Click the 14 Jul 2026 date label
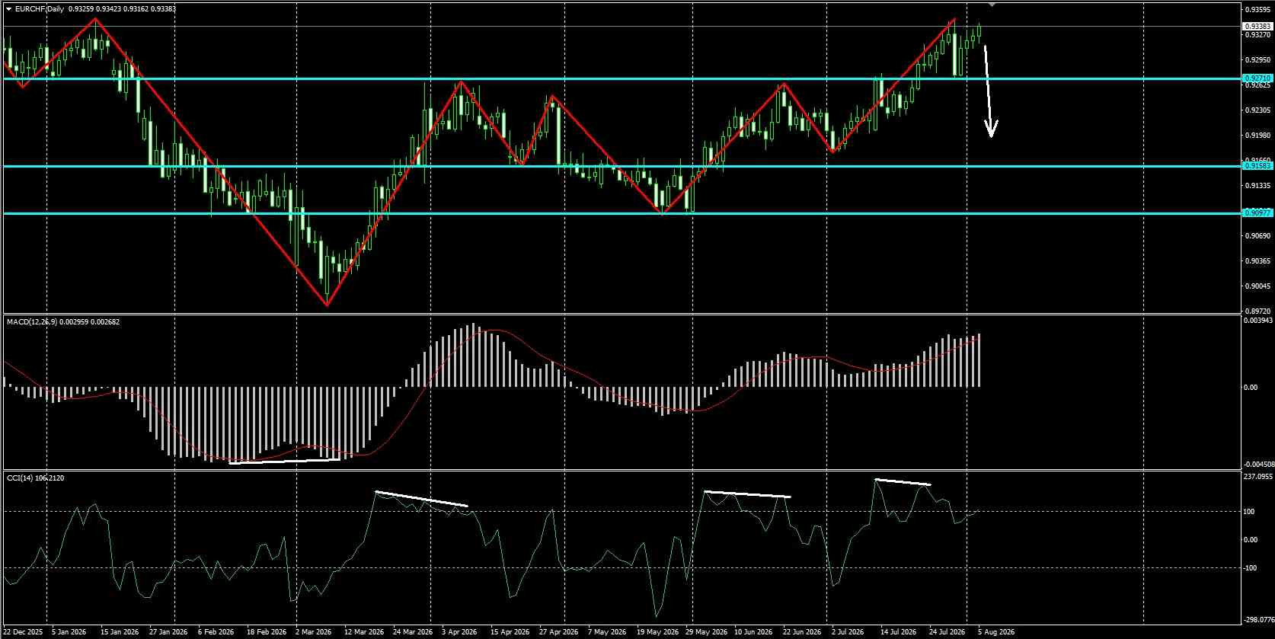This screenshot has height=639, width=1275. point(898,632)
